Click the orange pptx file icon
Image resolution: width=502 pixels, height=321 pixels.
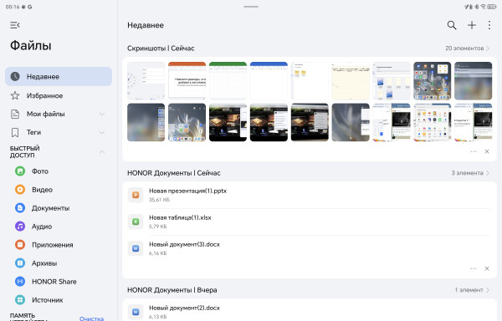point(136,195)
